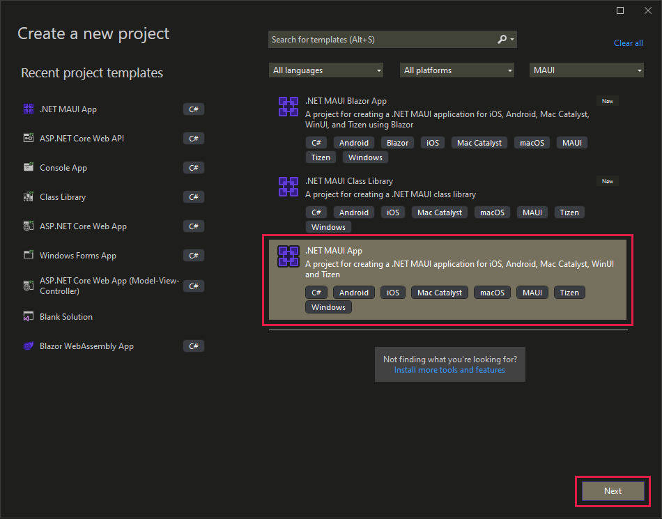Select .NET MAUI Blazor App template title

pyautogui.click(x=346, y=101)
